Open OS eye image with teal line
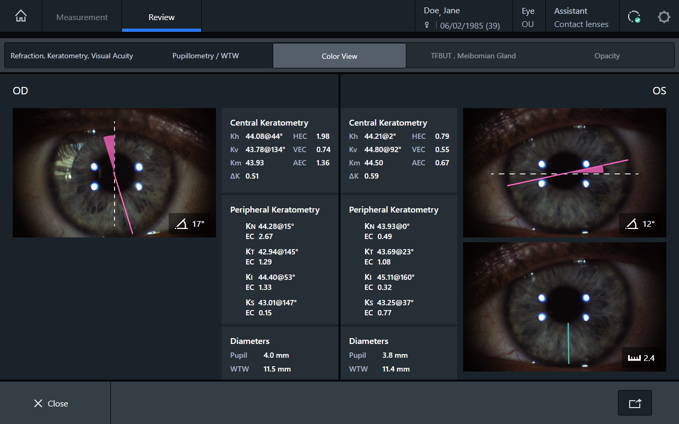 point(564,307)
